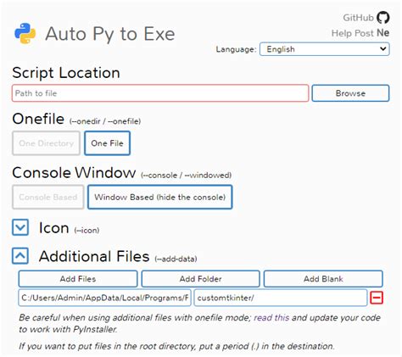
Task: Click the GitHub octocat icon
Action: tap(382, 18)
